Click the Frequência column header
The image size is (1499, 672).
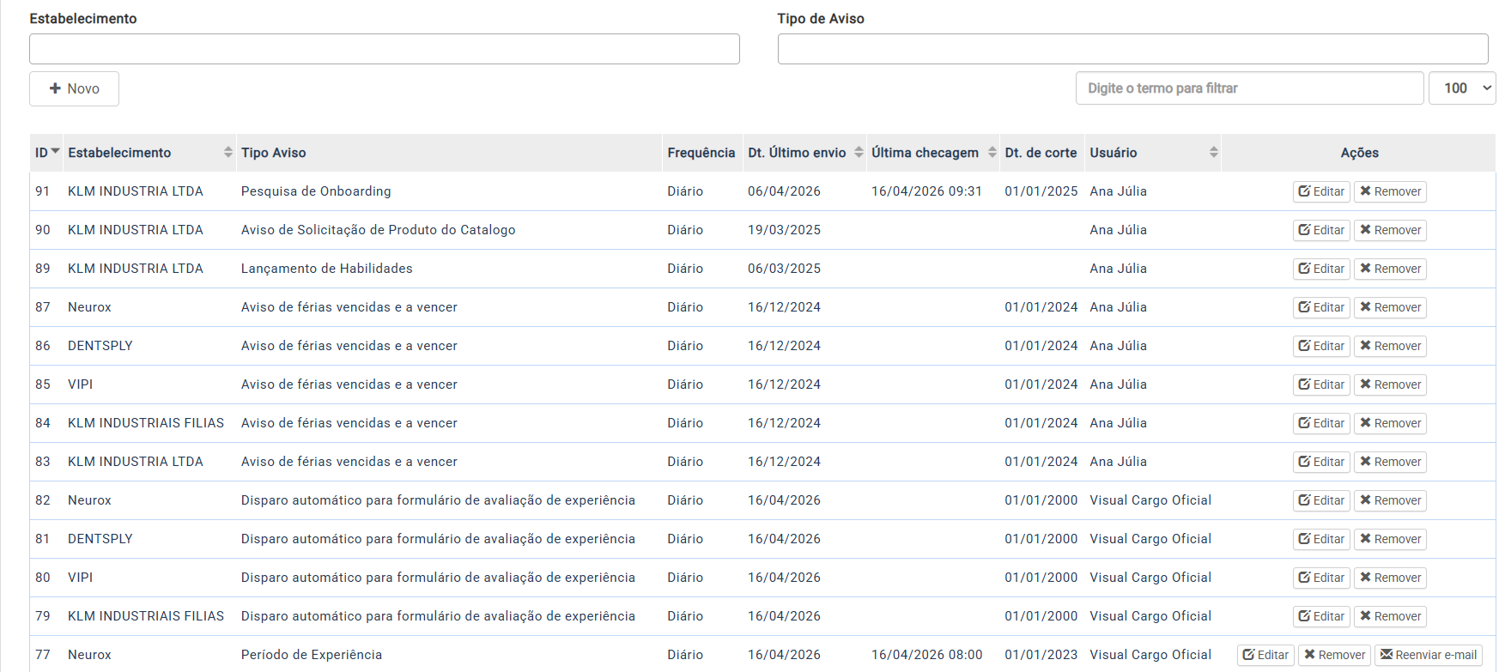[x=701, y=153]
